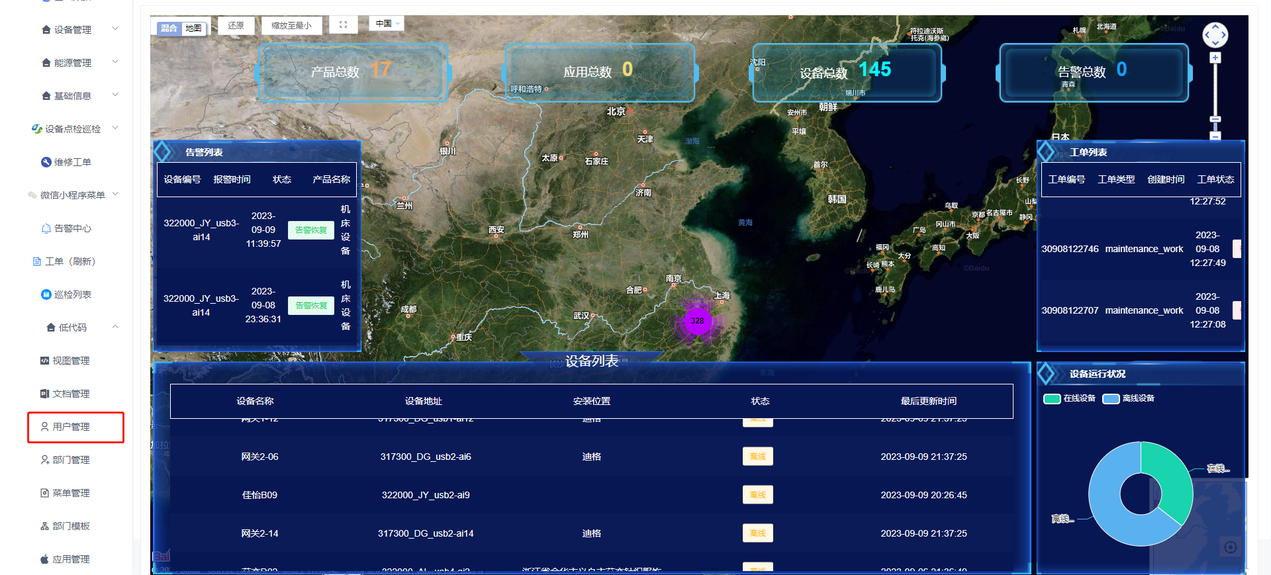1271x575 pixels.
Task: Click the 菜单管理 icon
Action: [44, 493]
